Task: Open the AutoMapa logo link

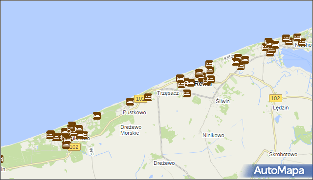Action: [x=279, y=170]
